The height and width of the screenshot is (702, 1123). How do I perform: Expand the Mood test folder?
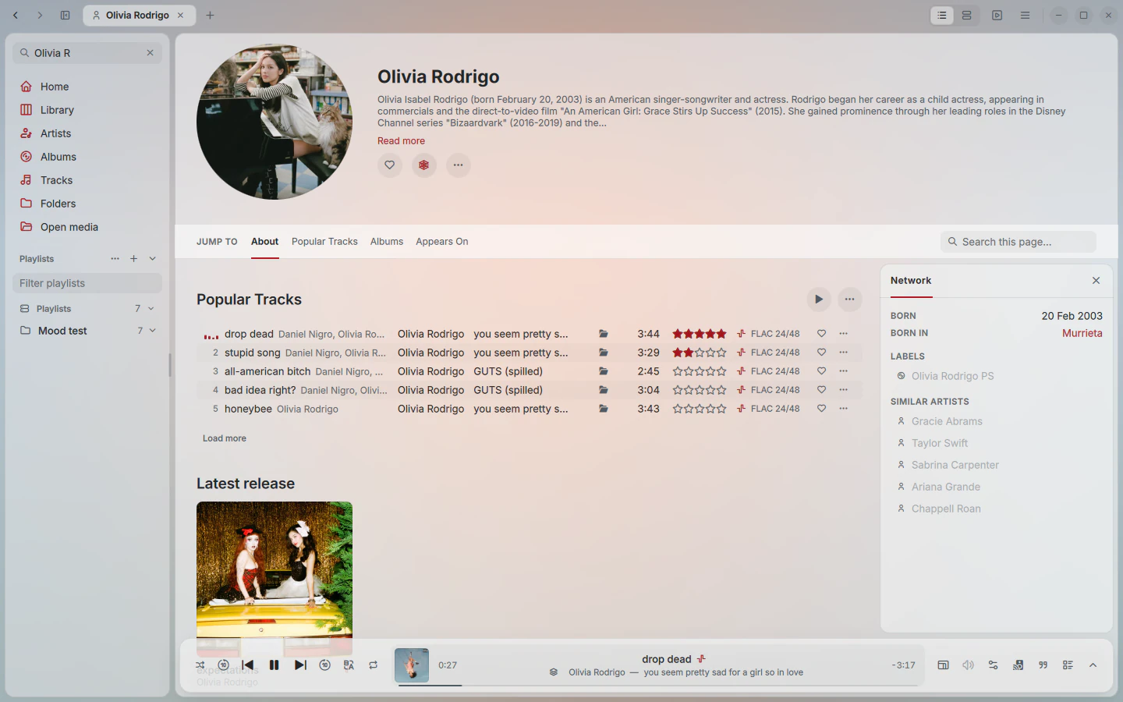[153, 331]
